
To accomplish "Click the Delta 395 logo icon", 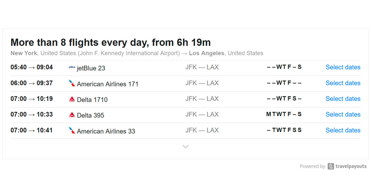I will tap(72, 115).
